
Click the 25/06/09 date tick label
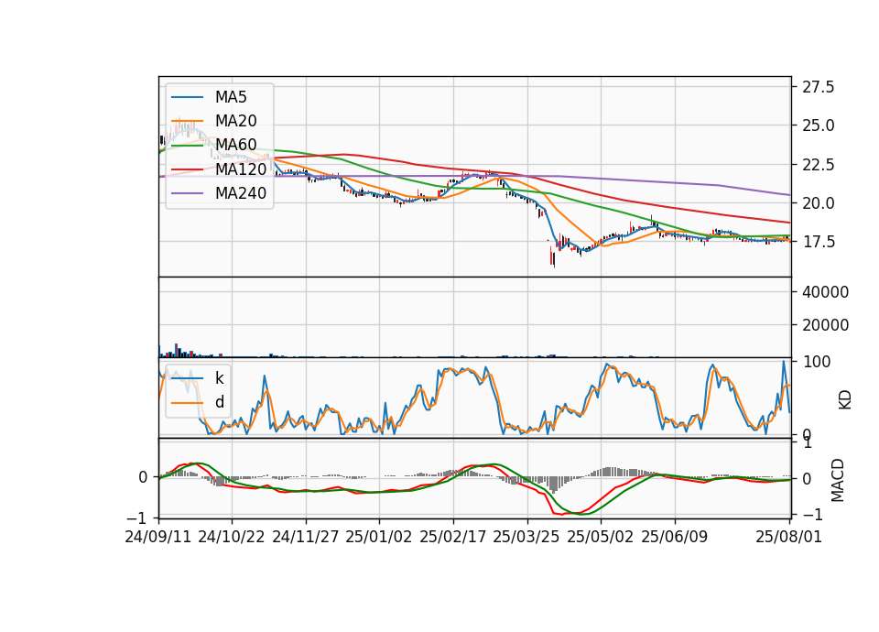pos(675,537)
